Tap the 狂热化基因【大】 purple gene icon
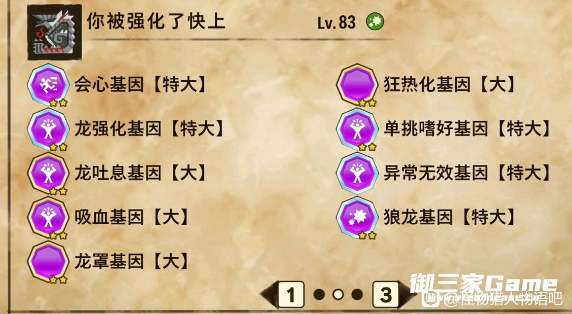Image resolution: width=572 pixels, height=314 pixels. tap(357, 85)
